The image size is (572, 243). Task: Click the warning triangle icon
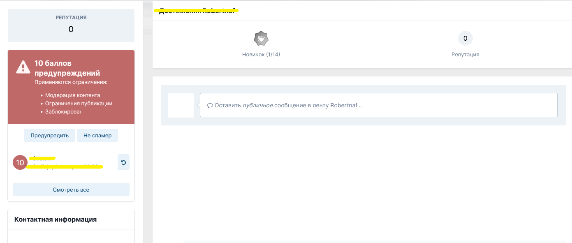click(23, 67)
